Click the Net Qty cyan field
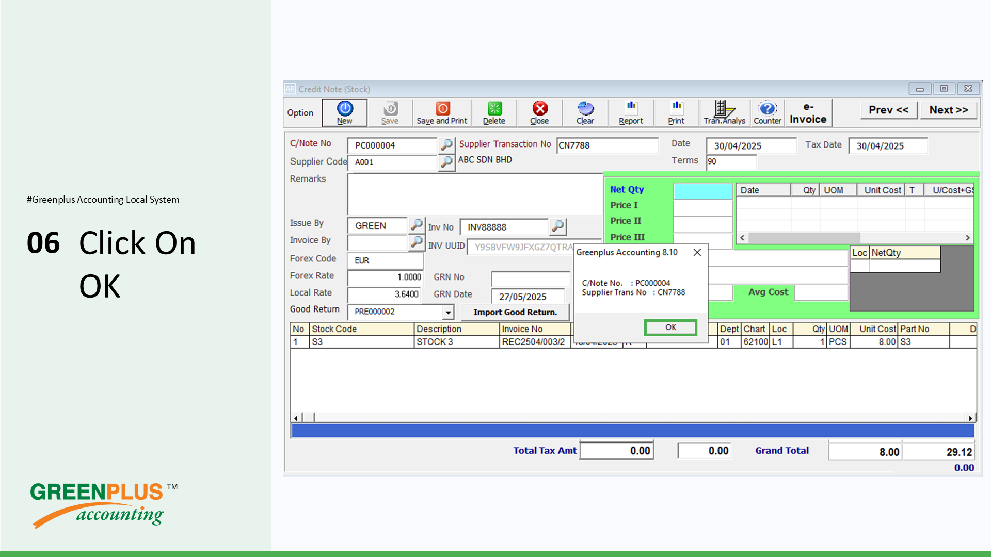Image resolution: width=991 pixels, height=557 pixels. pyautogui.click(x=703, y=191)
